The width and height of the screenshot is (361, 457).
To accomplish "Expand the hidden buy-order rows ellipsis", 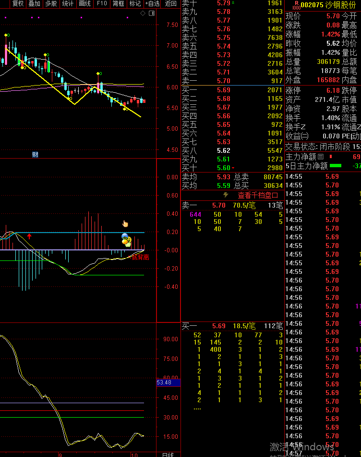I will click(197, 408).
